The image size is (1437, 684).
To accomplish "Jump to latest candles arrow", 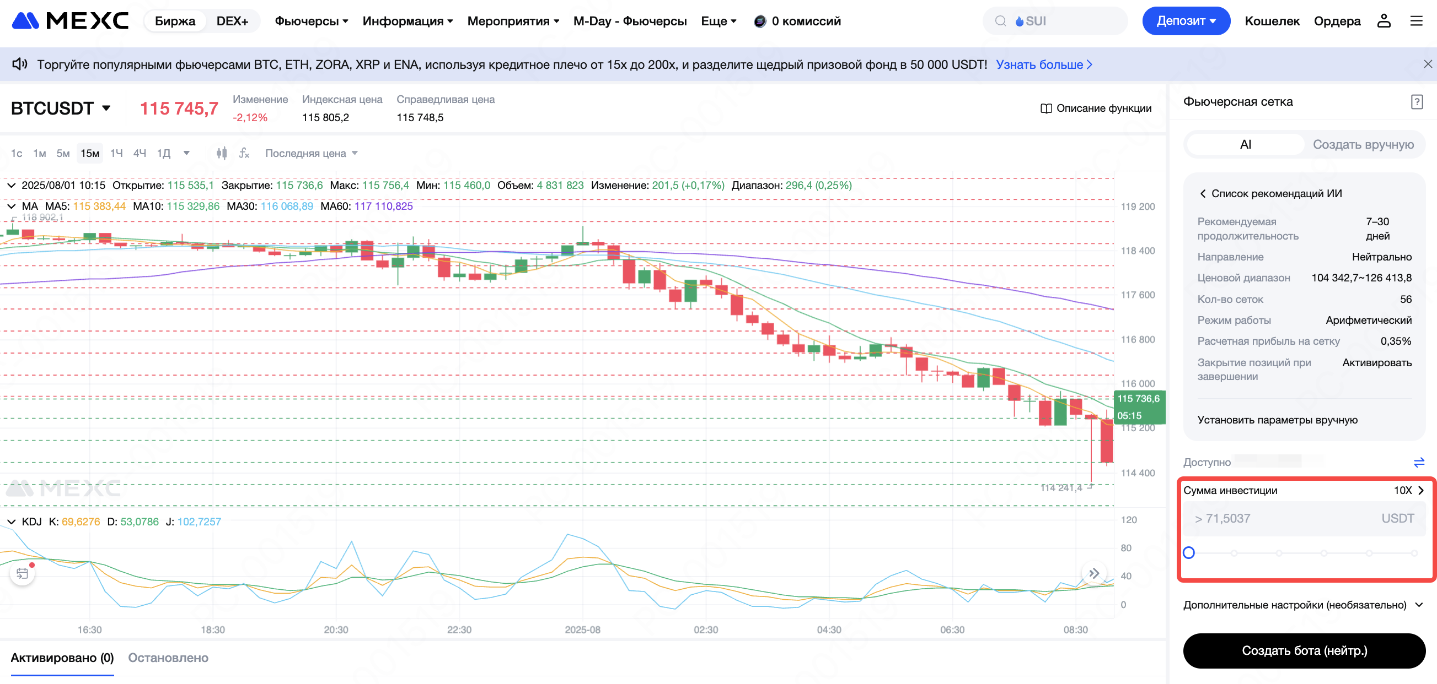I will coord(1094,573).
